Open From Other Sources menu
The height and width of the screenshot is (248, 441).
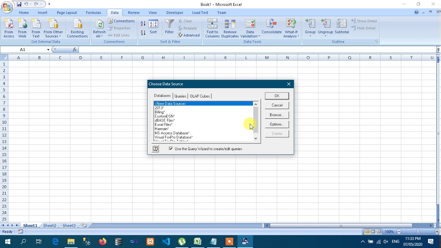53,28
